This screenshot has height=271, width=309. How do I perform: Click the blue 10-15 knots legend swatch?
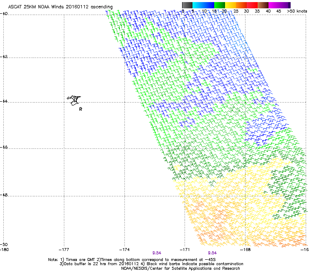209,5
